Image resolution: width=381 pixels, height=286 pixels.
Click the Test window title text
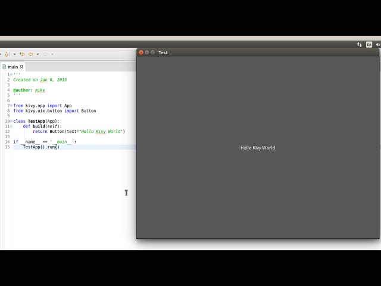pyautogui.click(x=163, y=53)
